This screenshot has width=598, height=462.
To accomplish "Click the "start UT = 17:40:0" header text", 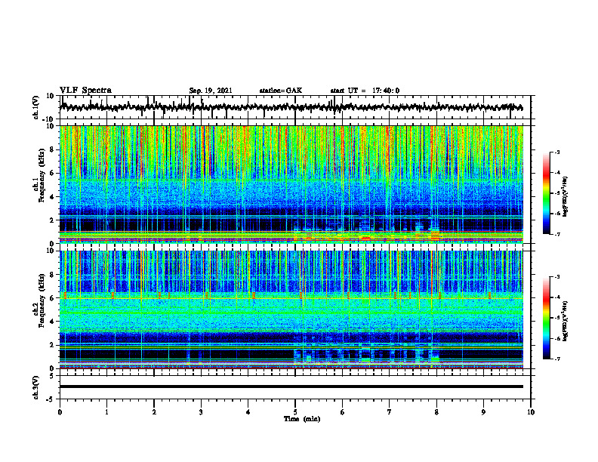I will [x=365, y=91].
